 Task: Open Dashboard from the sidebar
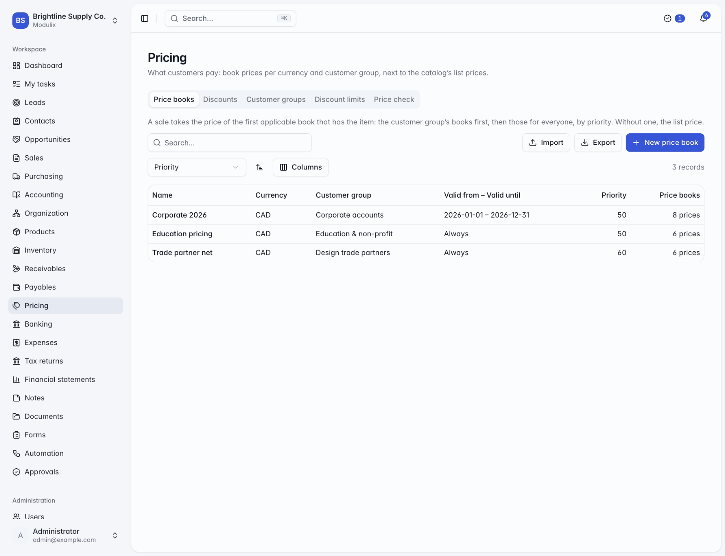point(66,66)
